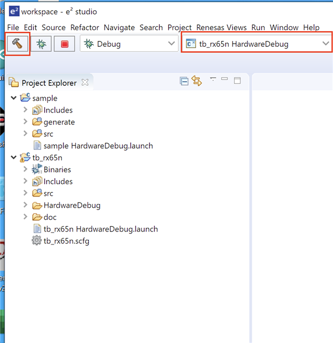The height and width of the screenshot is (343, 333).
Task: Click the e² studio application icon
Action: point(14,11)
